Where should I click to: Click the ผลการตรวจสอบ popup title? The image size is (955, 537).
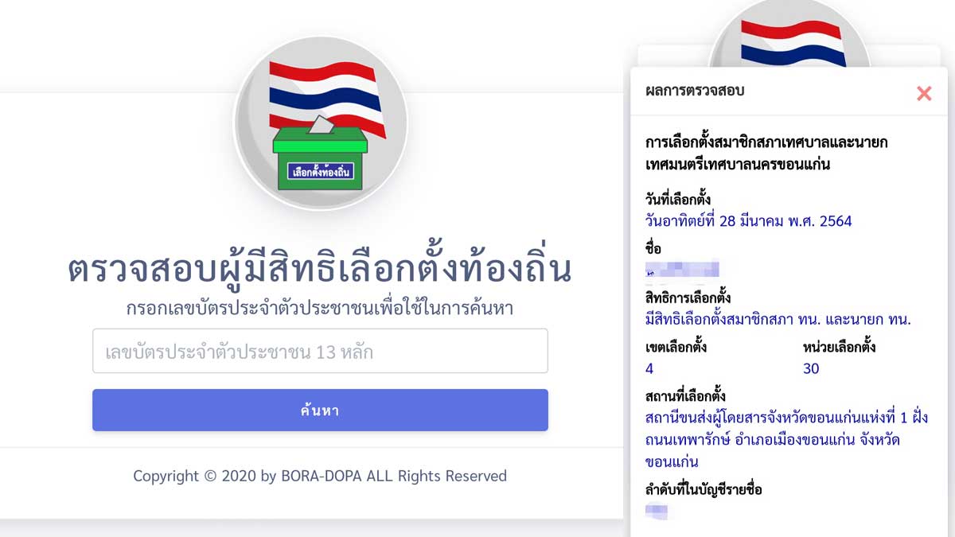coord(694,91)
